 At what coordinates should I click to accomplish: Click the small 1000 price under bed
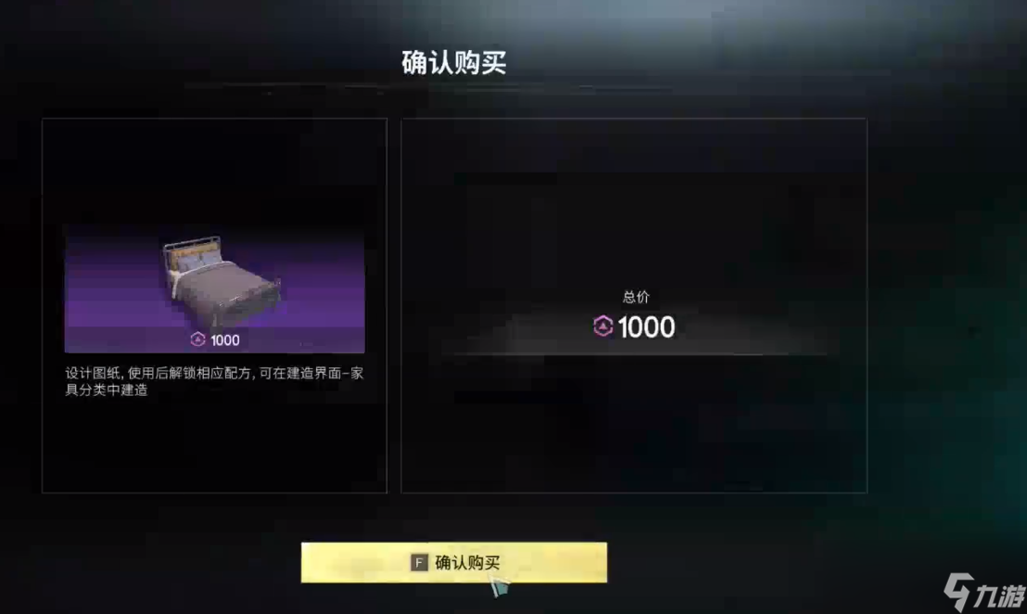tap(224, 340)
